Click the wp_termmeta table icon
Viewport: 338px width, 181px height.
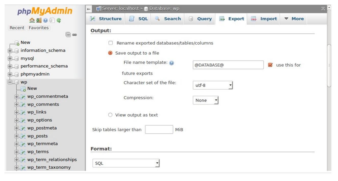tap(23, 144)
